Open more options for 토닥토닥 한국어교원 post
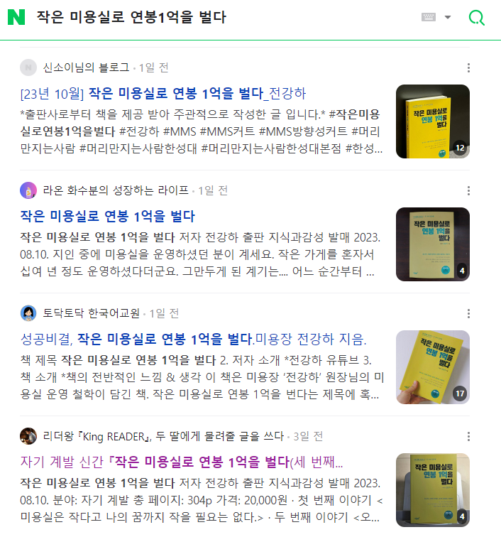This screenshot has height=537, width=501. click(468, 314)
